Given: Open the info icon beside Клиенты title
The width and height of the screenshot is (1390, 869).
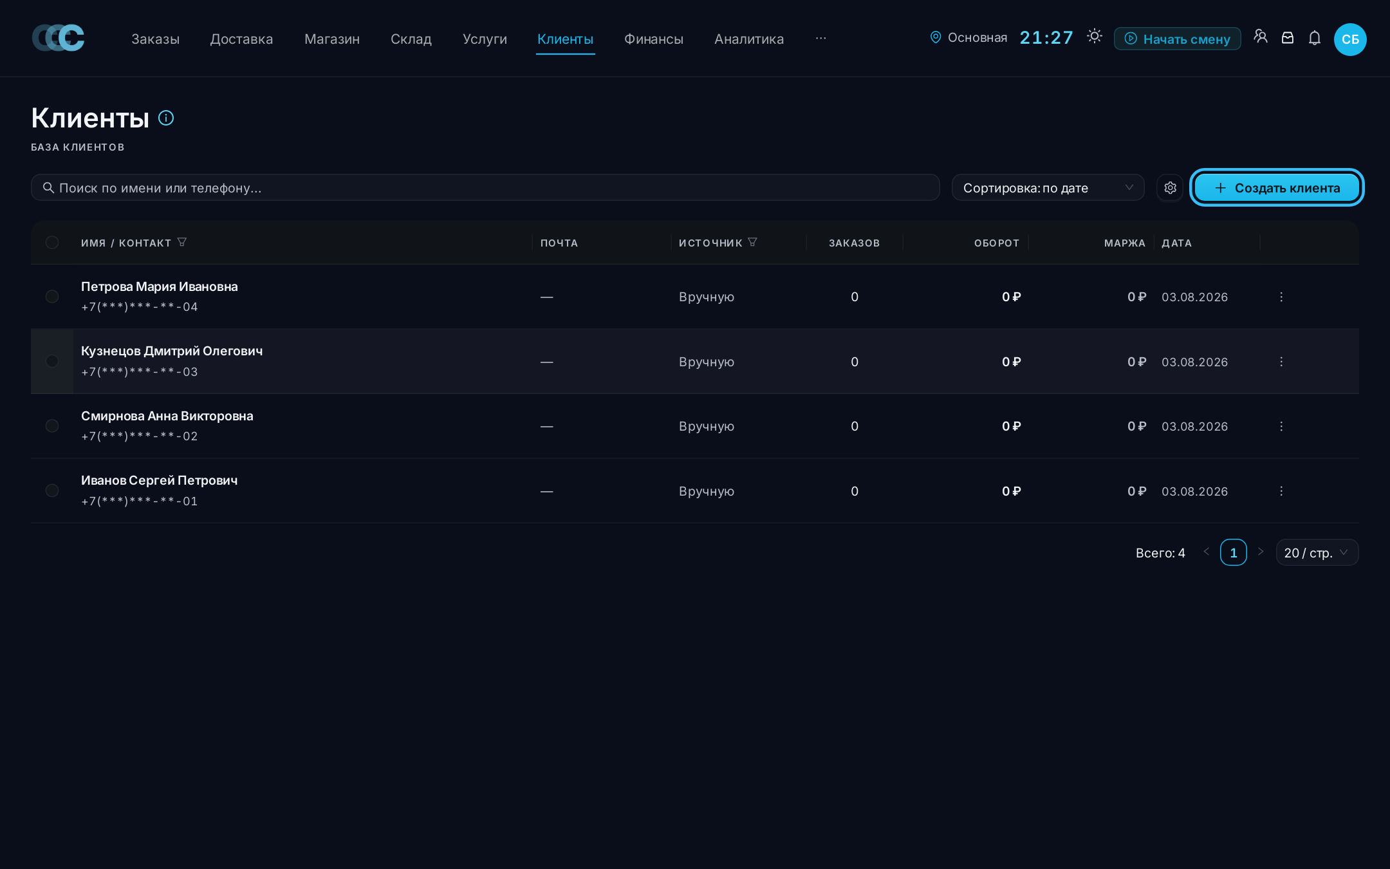Looking at the screenshot, I should (166, 118).
